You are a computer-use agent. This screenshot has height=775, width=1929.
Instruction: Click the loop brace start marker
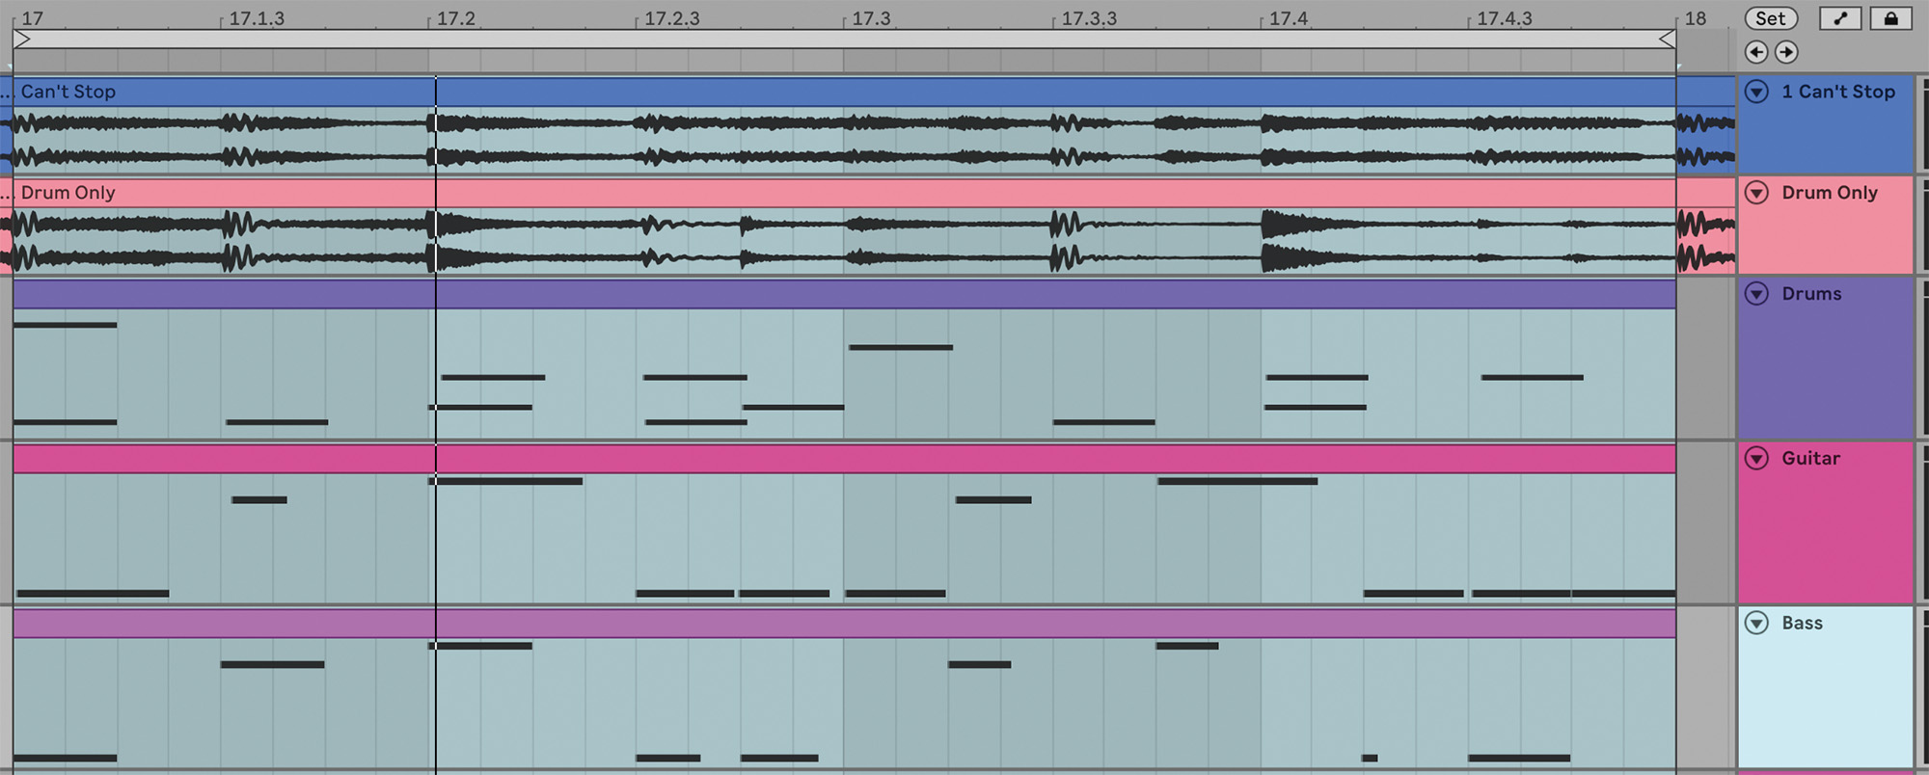(22, 40)
